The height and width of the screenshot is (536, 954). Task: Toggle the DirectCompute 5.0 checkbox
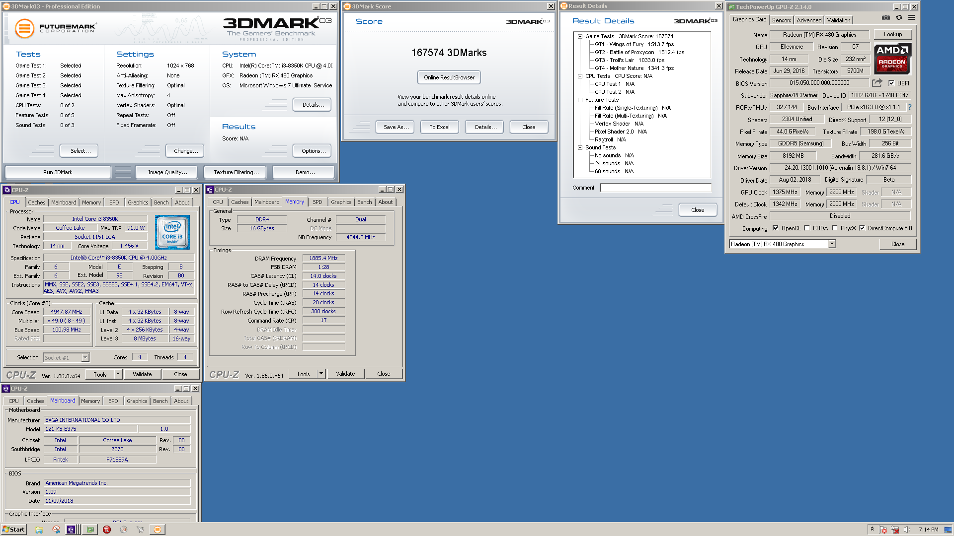(862, 228)
